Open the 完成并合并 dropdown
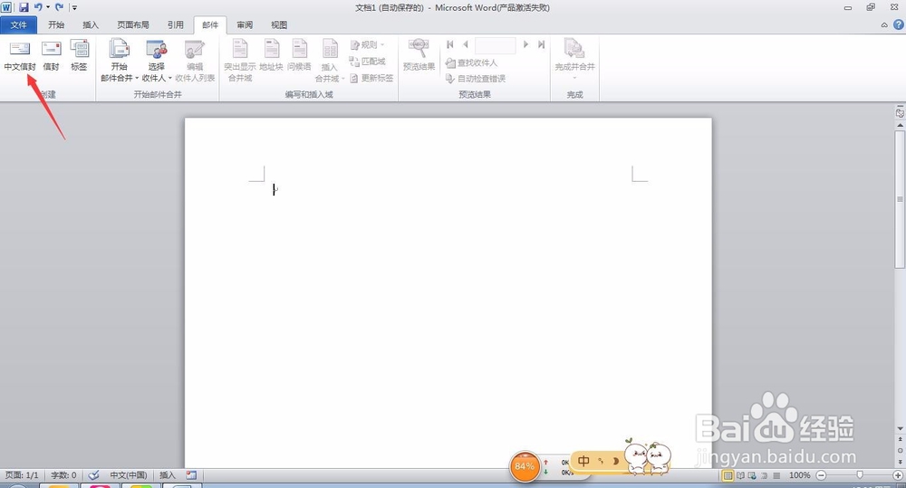Screen dimensions: 906x488 (575, 60)
